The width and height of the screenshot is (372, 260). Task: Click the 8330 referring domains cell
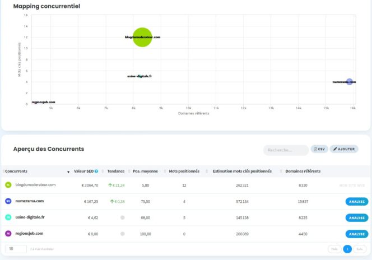tap(303, 185)
